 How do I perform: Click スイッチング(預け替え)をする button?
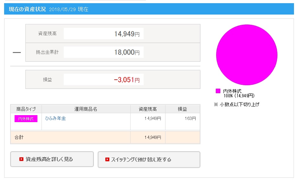(149, 159)
